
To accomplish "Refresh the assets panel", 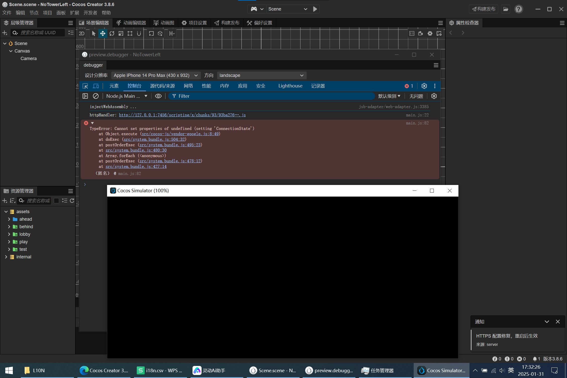I will point(72,201).
